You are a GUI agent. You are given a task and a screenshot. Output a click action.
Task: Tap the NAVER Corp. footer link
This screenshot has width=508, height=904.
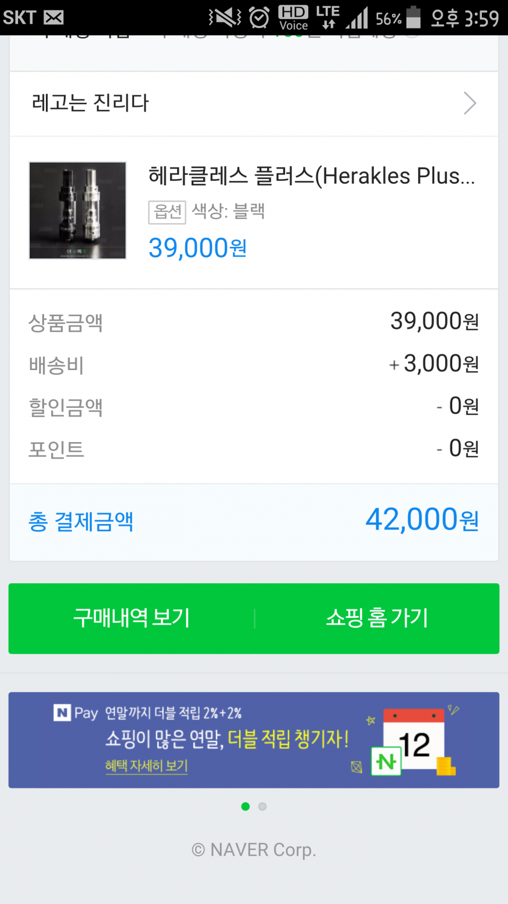(x=254, y=850)
